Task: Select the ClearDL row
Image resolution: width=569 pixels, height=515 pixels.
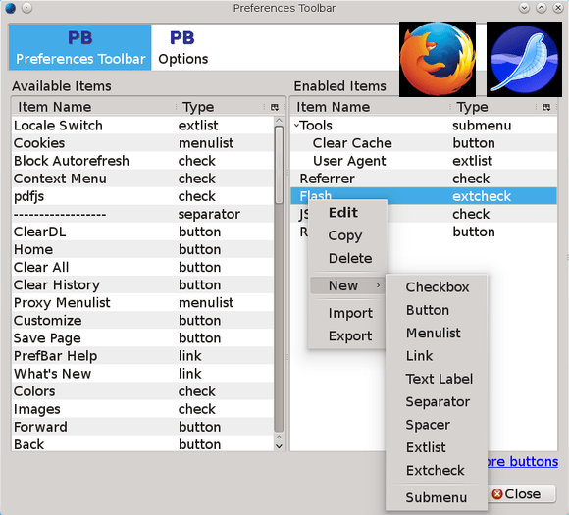Action: (x=142, y=232)
